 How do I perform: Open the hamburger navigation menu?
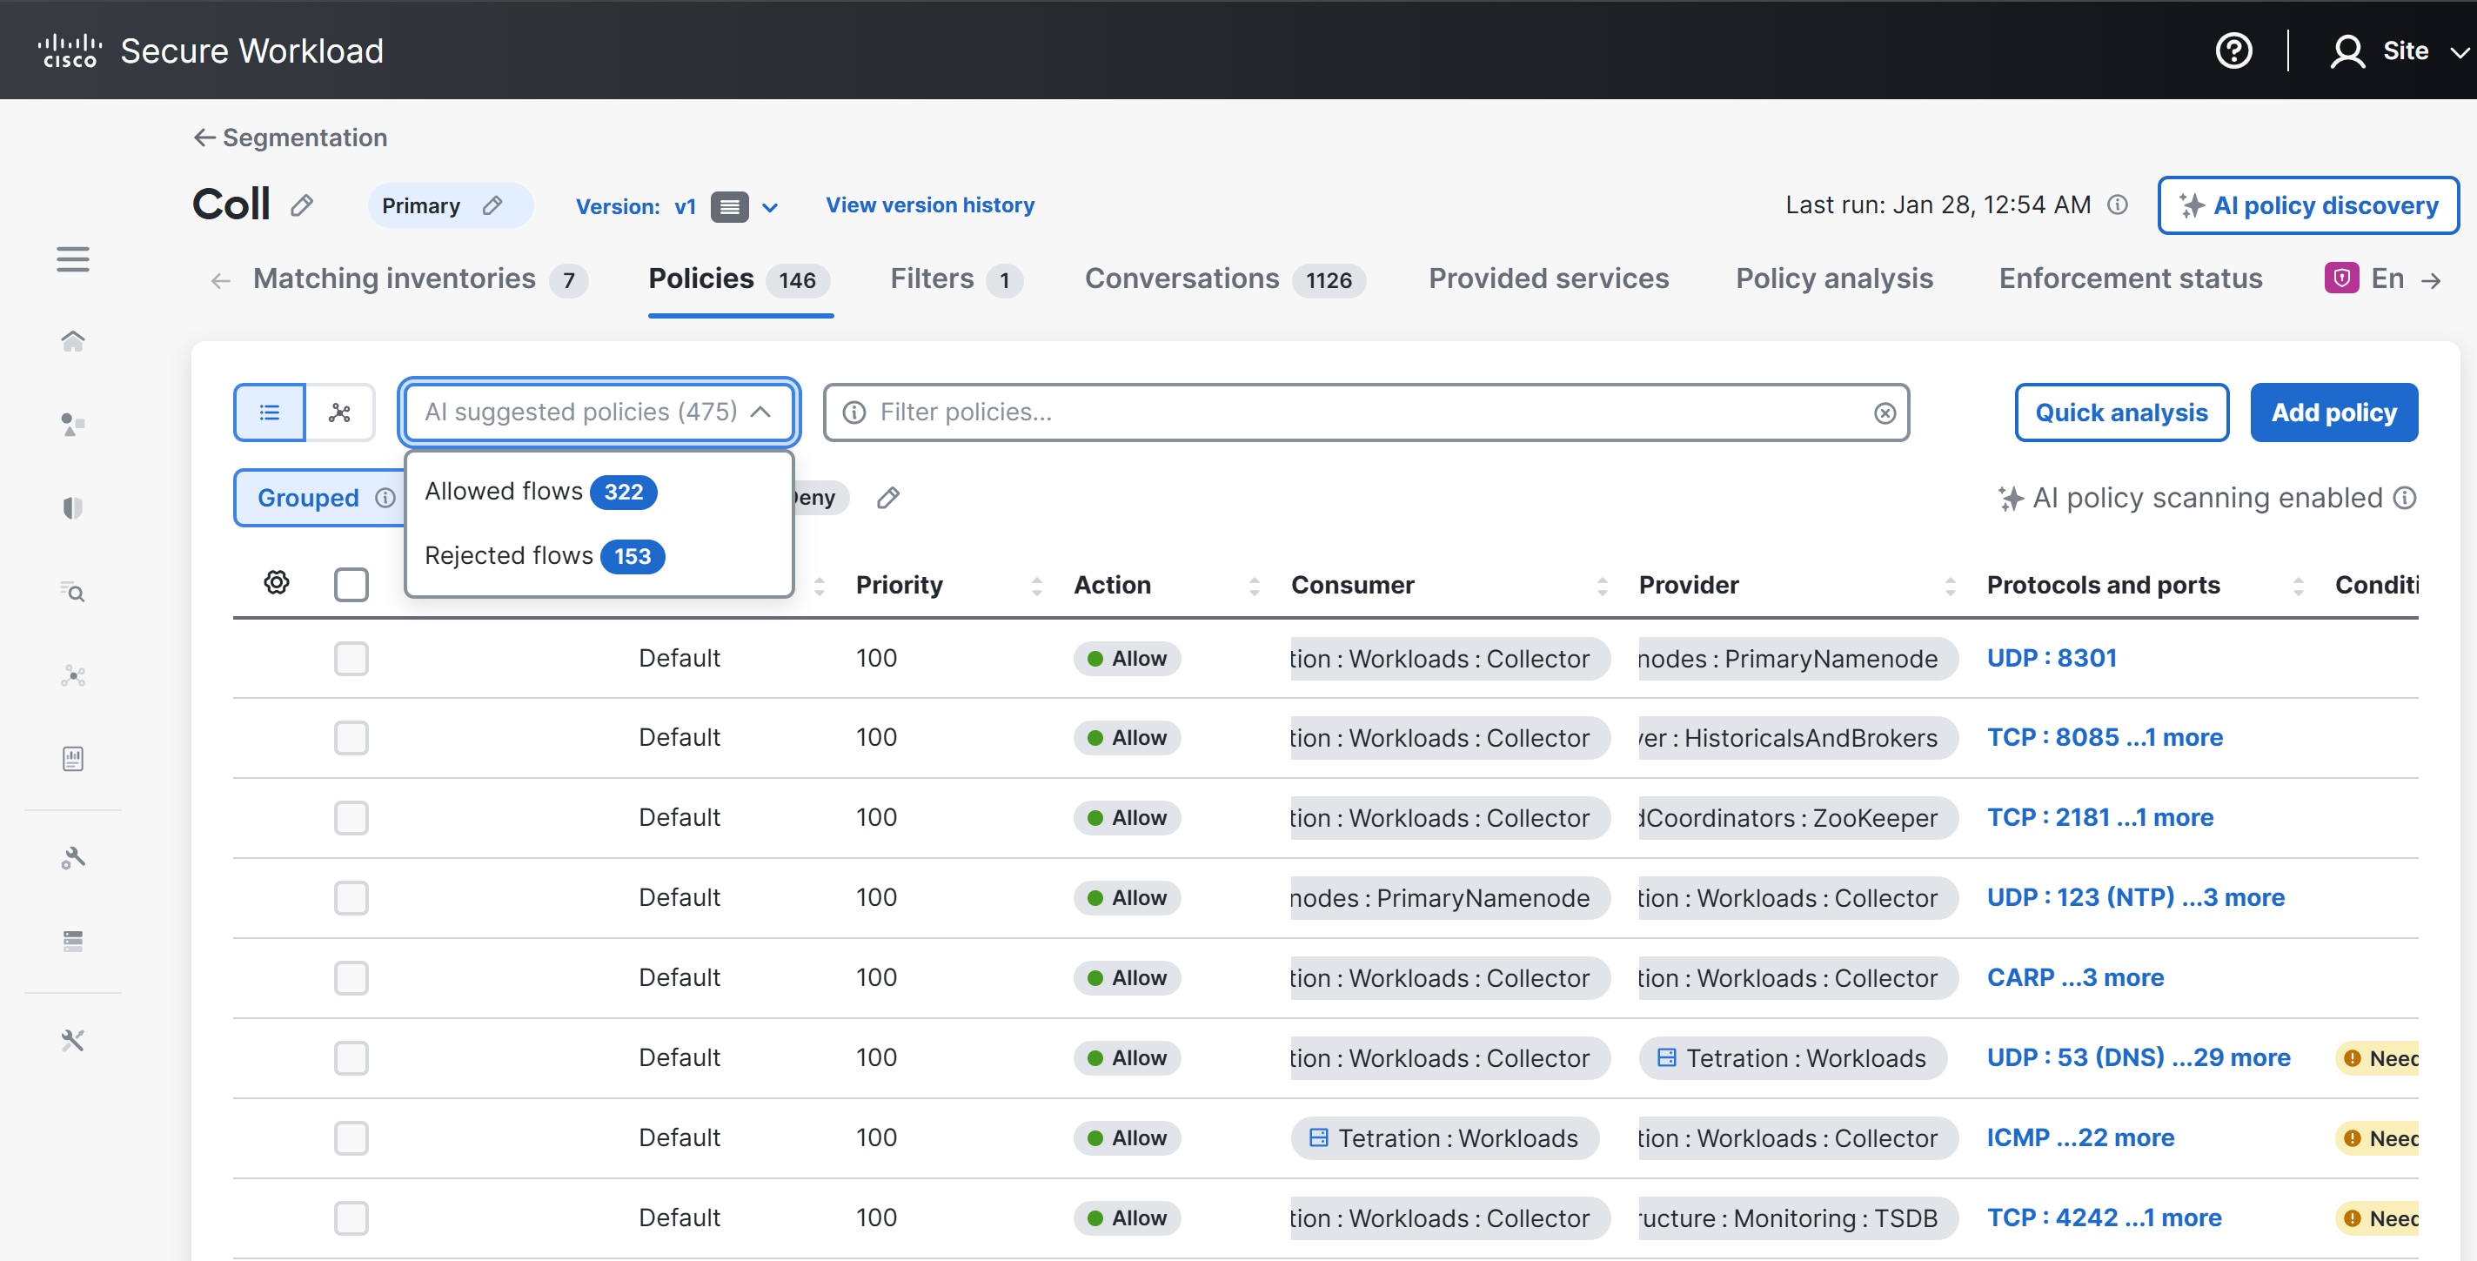click(x=72, y=258)
